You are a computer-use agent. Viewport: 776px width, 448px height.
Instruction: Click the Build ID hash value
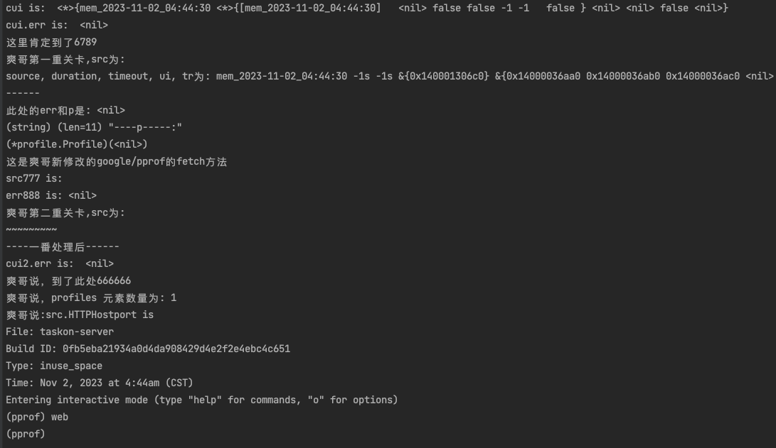(176, 349)
